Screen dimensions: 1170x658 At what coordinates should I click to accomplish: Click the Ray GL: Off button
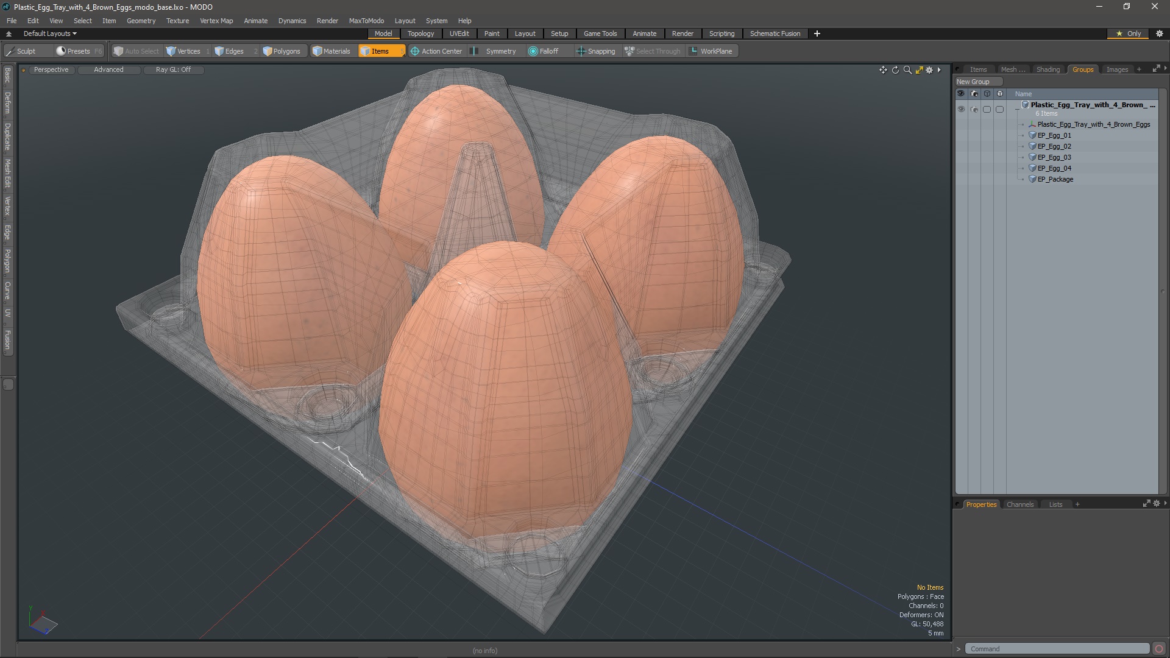pyautogui.click(x=173, y=69)
